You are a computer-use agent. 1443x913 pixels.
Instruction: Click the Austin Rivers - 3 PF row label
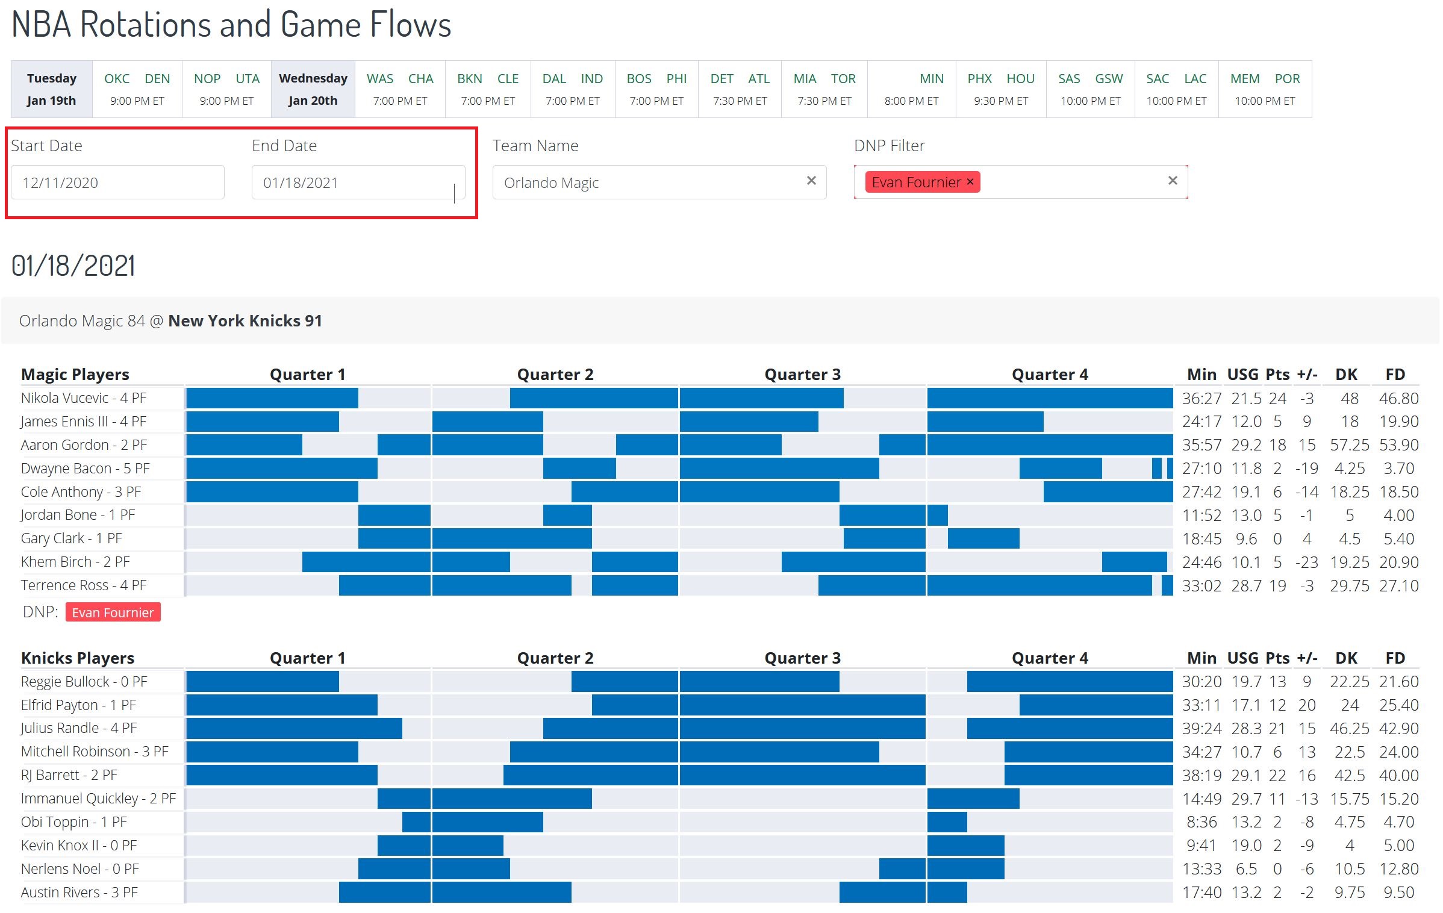(79, 893)
